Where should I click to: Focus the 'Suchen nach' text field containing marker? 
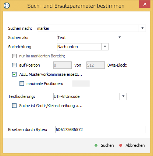click(x=88, y=28)
